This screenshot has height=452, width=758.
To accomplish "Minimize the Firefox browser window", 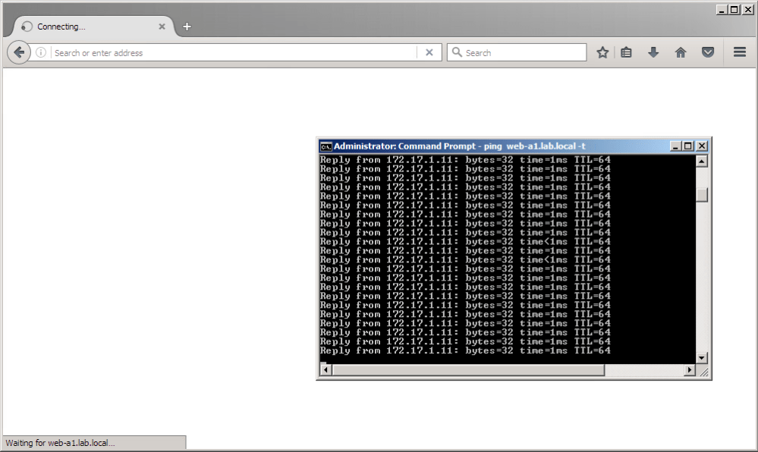I will point(722,10).
